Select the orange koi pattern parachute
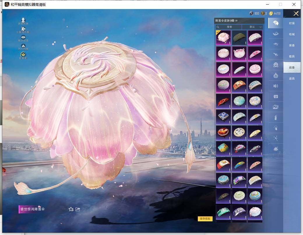This screenshot has width=303, height=235. 239,85
